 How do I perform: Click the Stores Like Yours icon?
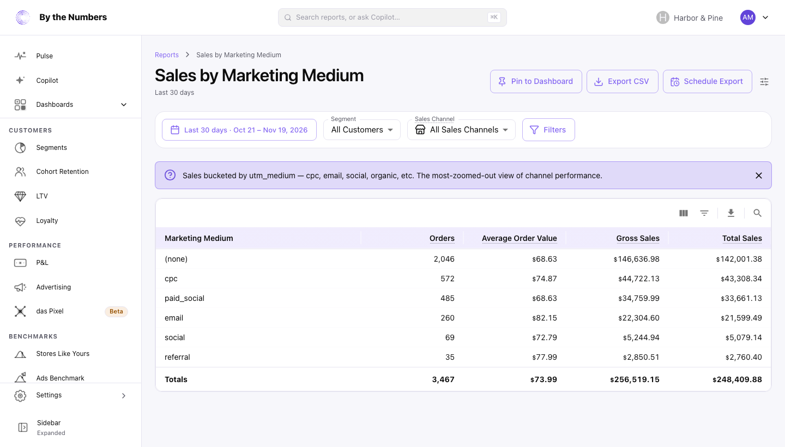[20, 354]
